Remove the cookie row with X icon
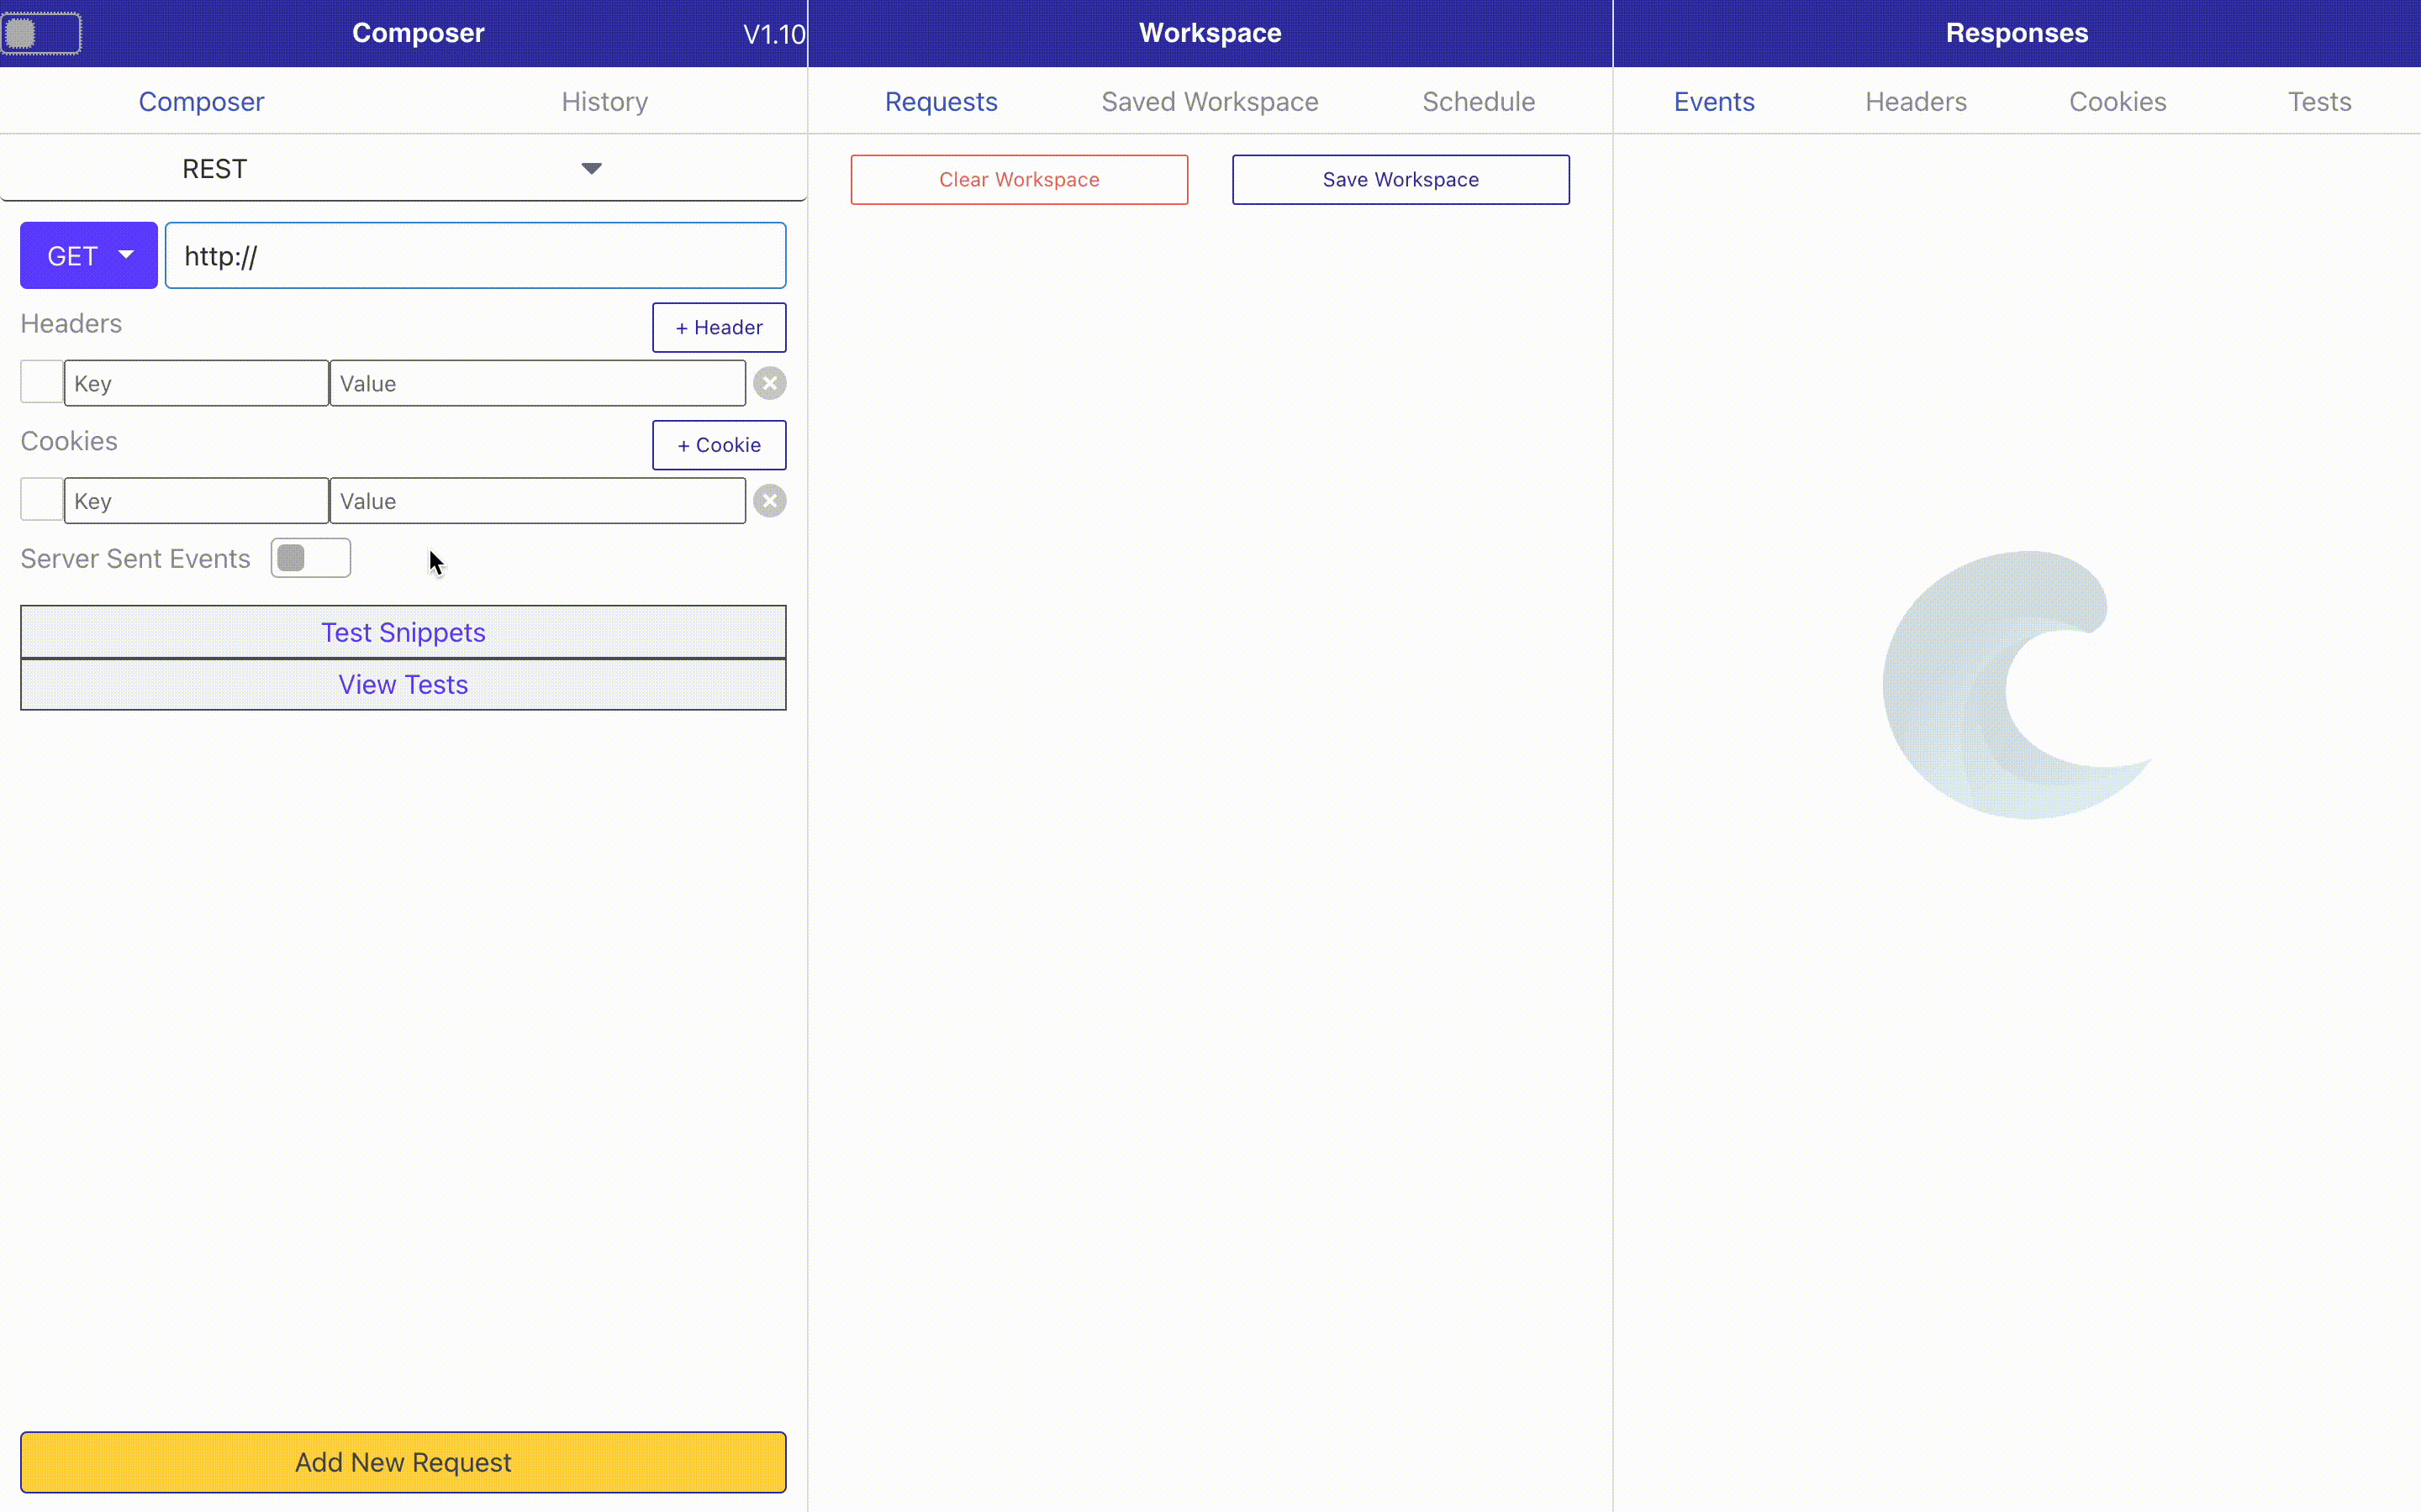Image resolution: width=2421 pixels, height=1512 pixels. click(x=769, y=501)
